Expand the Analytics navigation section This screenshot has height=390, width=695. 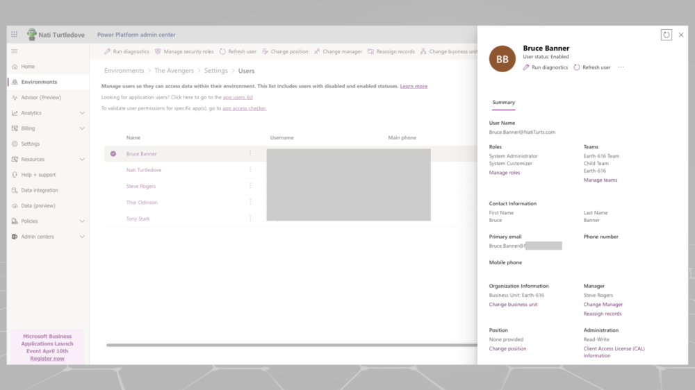[x=82, y=113]
